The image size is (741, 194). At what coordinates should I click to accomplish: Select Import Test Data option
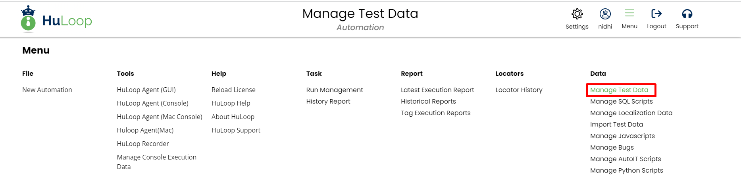point(616,125)
